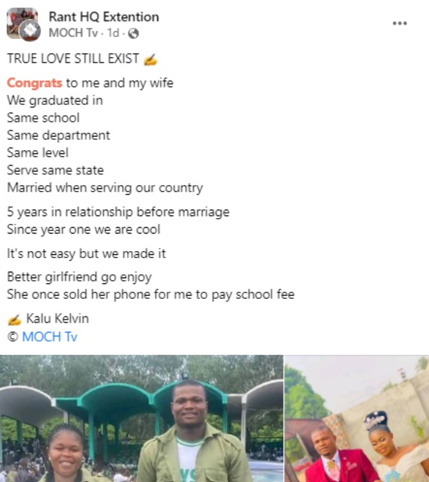Open the NYSC uniform couple photo
The width and height of the screenshot is (429, 482).
142,419
